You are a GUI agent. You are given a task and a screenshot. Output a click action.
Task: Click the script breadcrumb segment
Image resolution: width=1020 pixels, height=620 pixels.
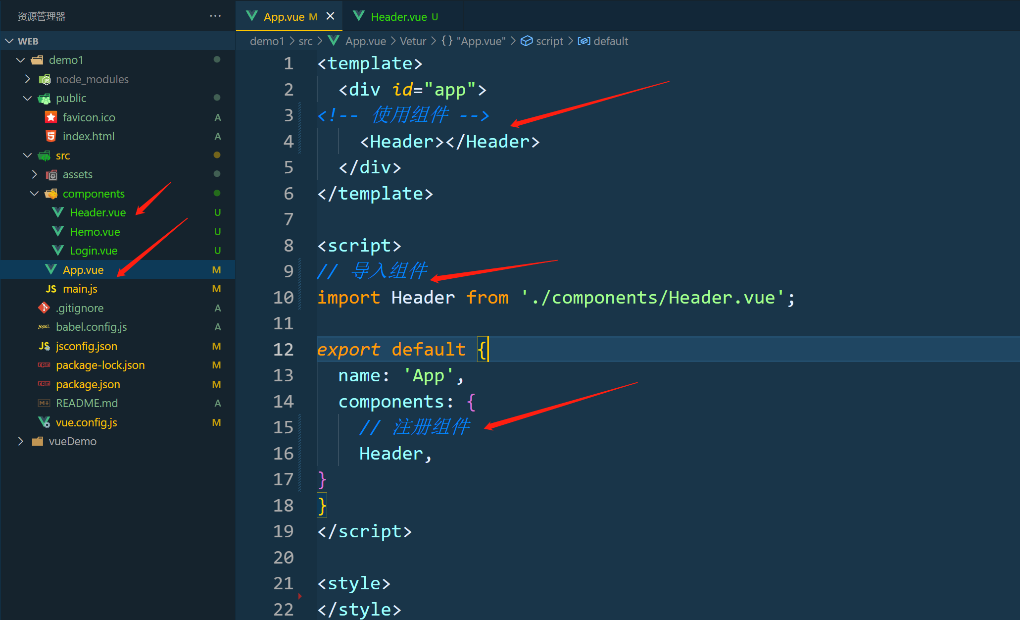pyautogui.click(x=549, y=41)
